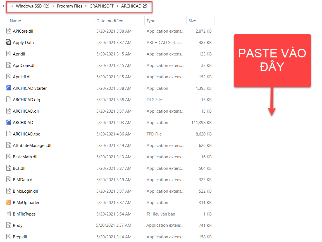Screen dimensions: 322x242
Task: Sort by Date modified column header
Action: click(x=110, y=21)
